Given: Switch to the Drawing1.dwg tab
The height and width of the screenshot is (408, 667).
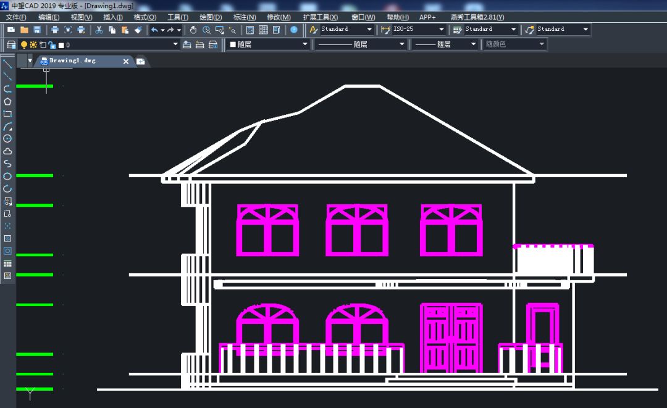Looking at the screenshot, I should [x=72, y=60].
